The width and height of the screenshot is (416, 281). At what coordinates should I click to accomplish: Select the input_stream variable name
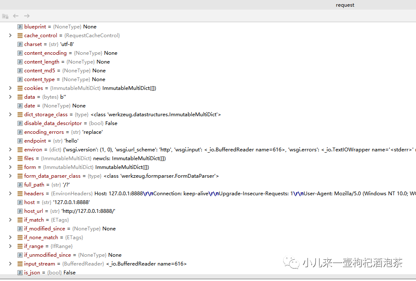[40, 263]
